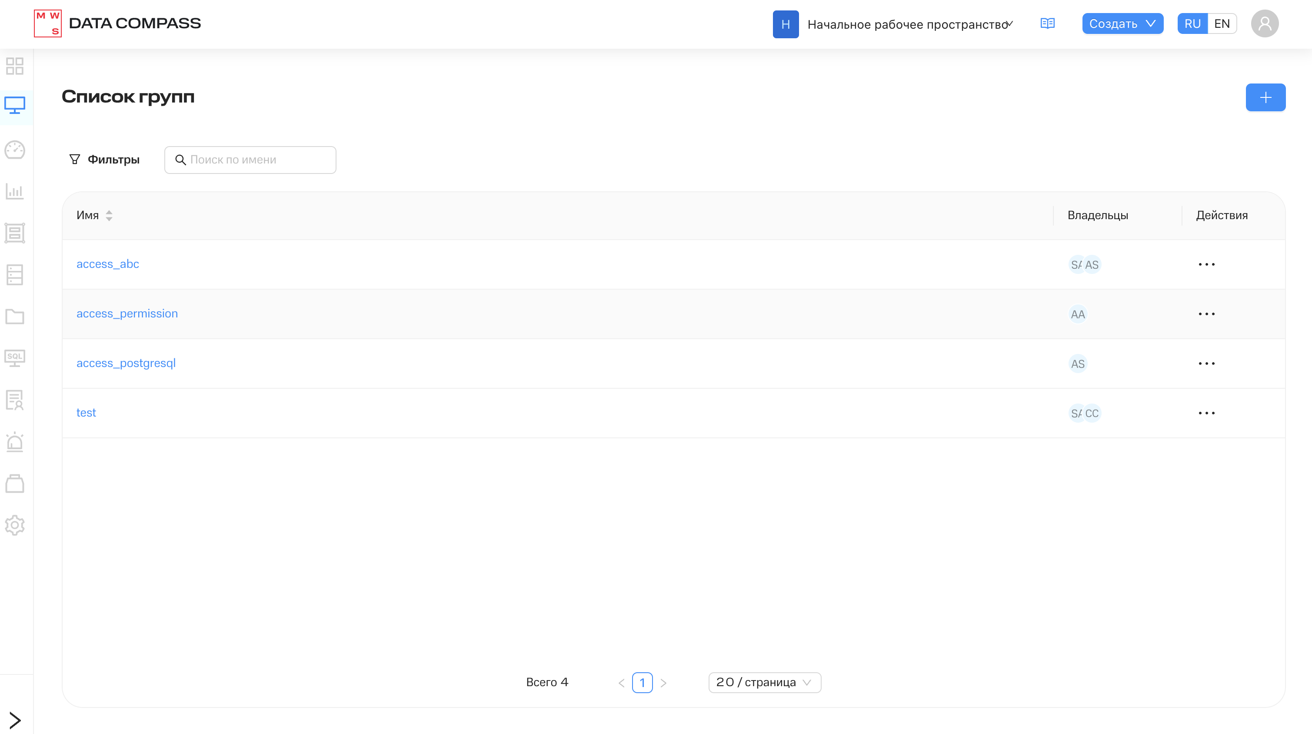The height and width of the screenshot is (734, 1312).
Task: Expand the Создать dropdown button
Action: (1122, 23)
